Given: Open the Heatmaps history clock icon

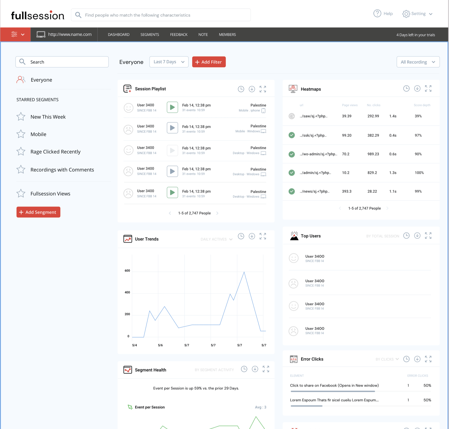Looking at the screenshot, I should pos(406,88).
